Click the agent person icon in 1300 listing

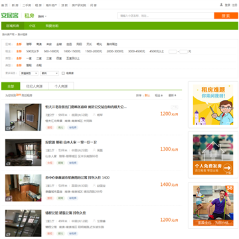94,150
